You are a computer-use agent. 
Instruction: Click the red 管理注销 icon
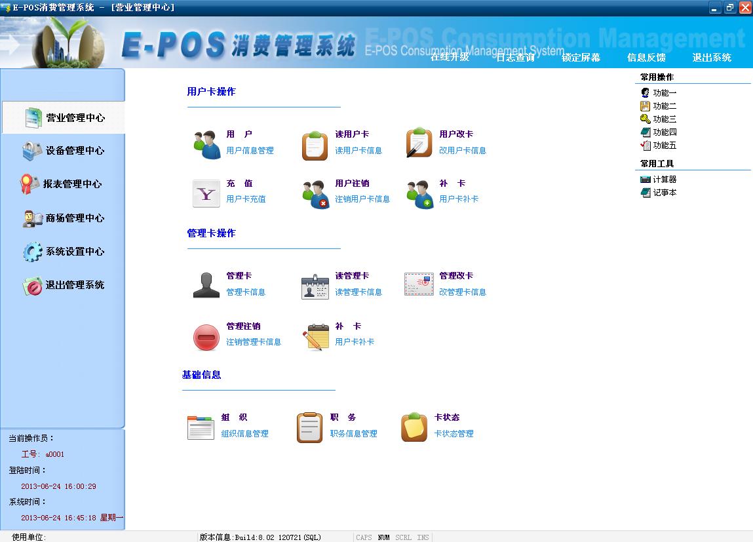[x=206, y=337]
